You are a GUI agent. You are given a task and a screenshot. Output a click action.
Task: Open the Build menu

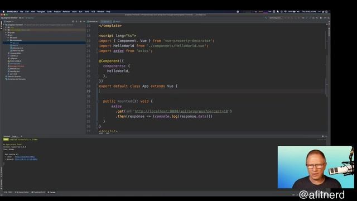click(x=74, y=12)
